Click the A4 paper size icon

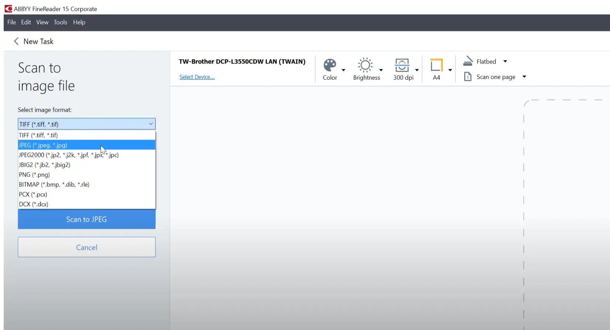(436, 65)
